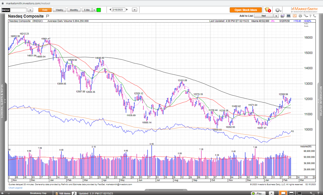Switch to the Monthly chart tab
This screenshot has width=323, height=195.
[74, 10]
